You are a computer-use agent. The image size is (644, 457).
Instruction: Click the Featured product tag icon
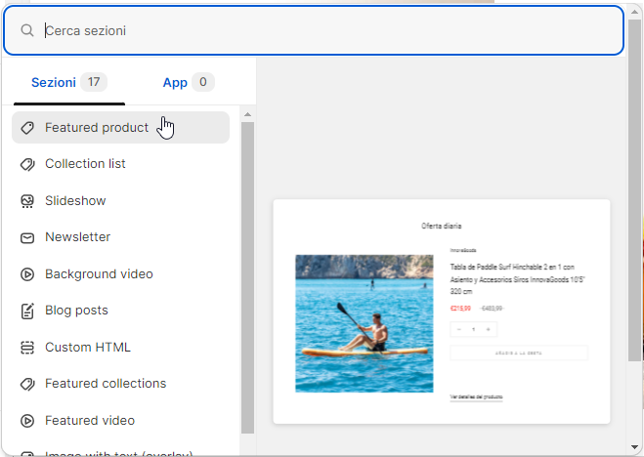[x=27, y=127]
